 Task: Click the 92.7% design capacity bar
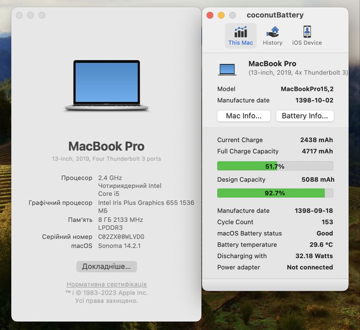pos(275,193)
